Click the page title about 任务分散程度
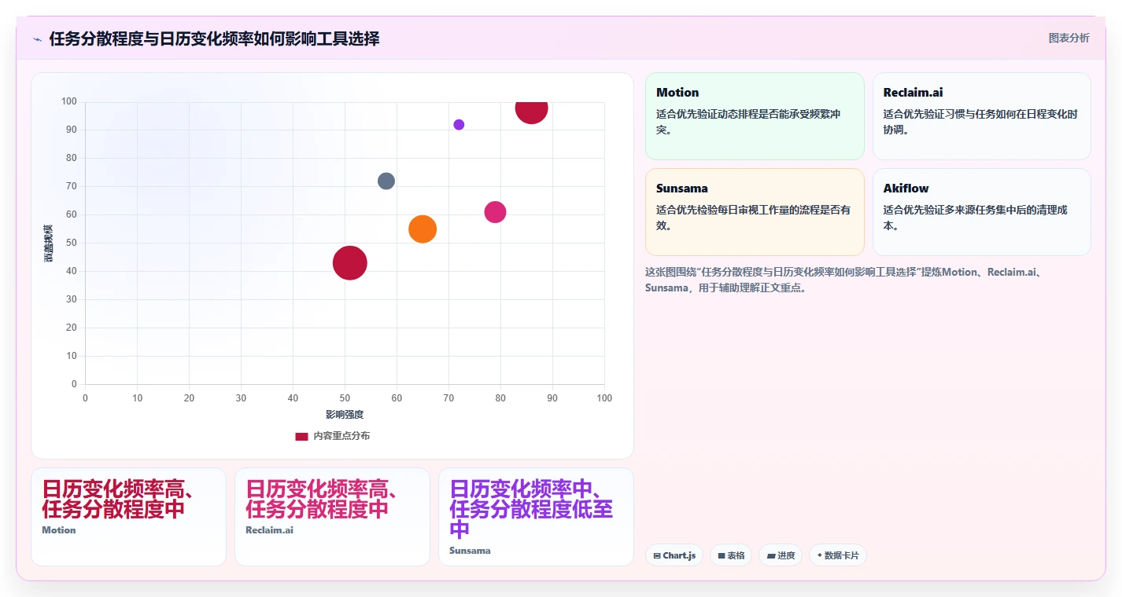Viewport: 1122px width, 597px height. 214,38
